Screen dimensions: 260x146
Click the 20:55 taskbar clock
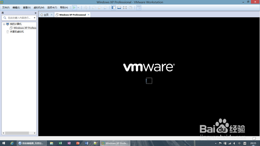253,143
